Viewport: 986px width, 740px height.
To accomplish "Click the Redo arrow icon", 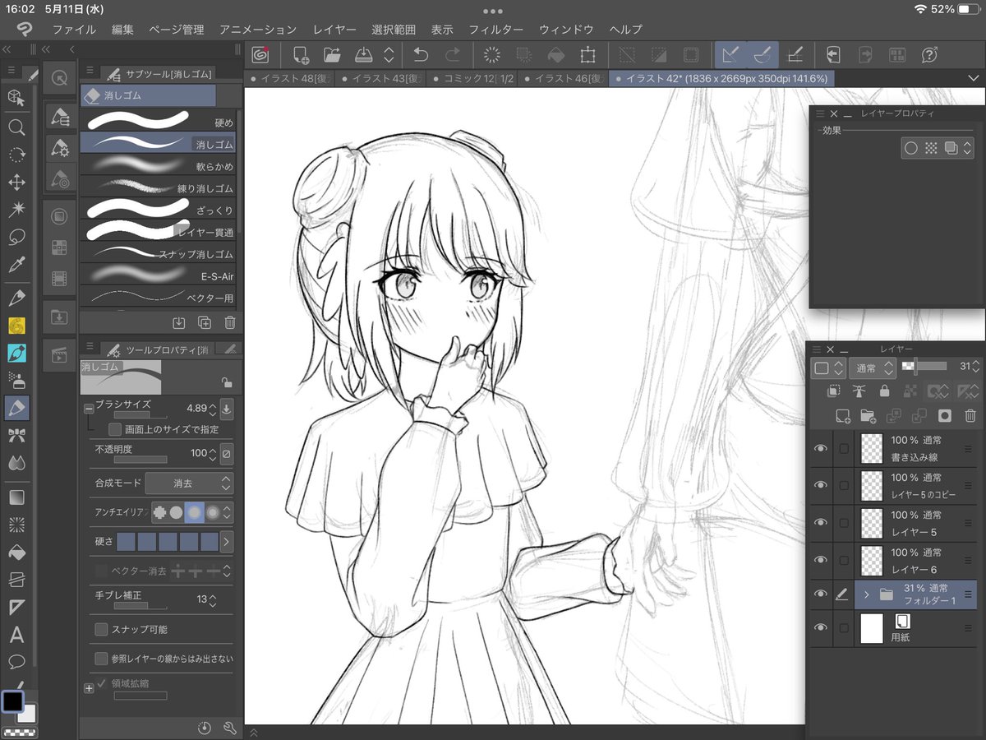I will tap(452, 55).
